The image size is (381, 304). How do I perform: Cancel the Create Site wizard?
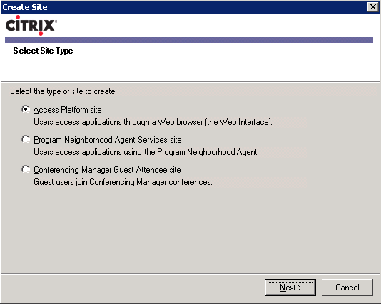(x=347, y=288)
